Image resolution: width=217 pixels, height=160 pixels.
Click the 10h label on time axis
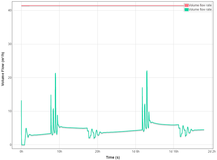point(59,152)
